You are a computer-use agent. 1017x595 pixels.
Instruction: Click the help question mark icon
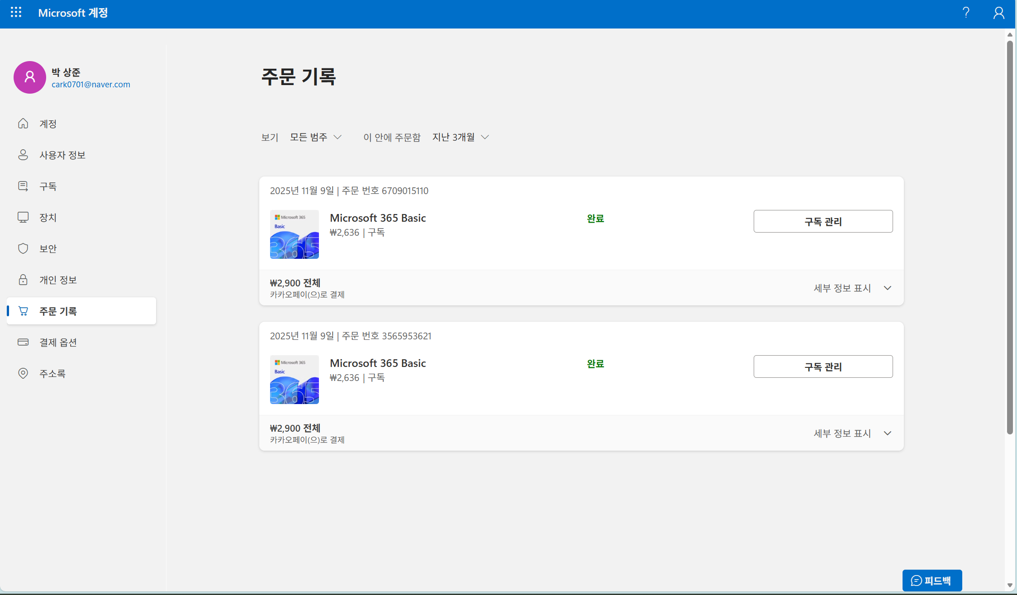click(966, 13)
